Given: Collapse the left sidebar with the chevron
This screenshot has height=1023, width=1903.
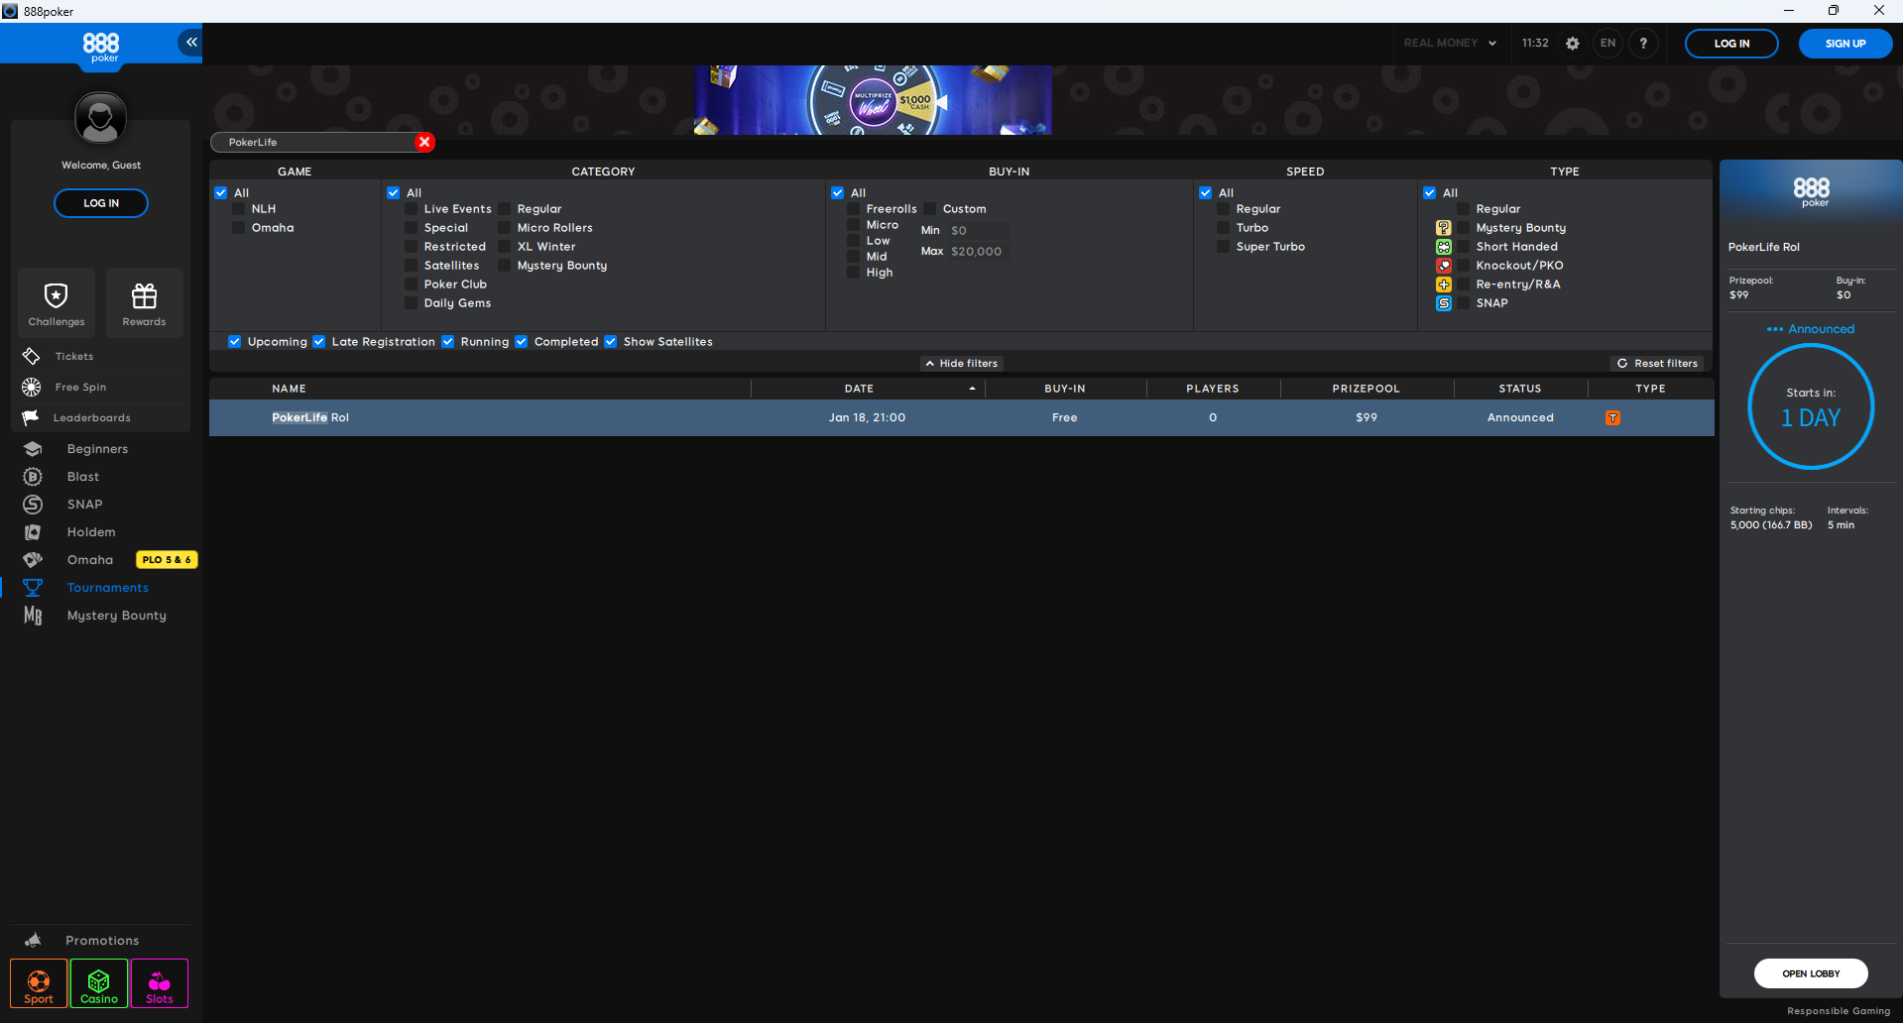Looking at the screenshot, I should tap(189, 43).
